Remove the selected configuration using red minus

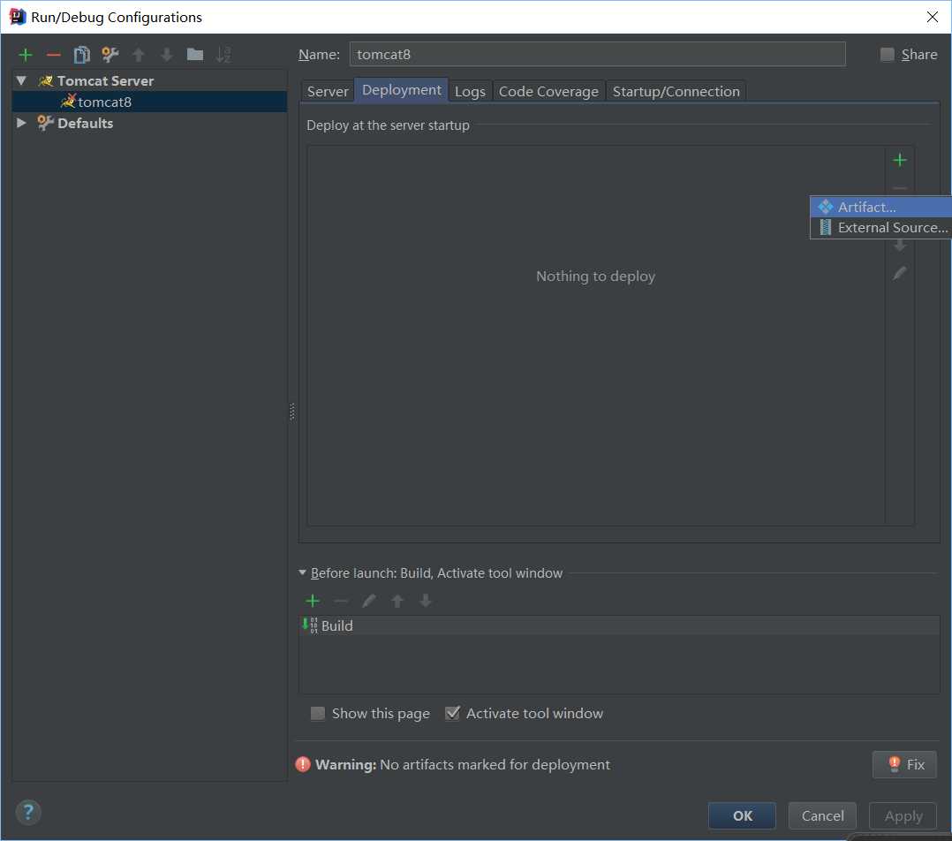click(x=53, y=56)
